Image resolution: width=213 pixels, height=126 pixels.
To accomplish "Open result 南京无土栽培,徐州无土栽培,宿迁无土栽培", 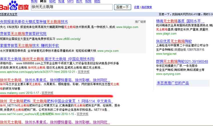I will [x=47, y=59].
